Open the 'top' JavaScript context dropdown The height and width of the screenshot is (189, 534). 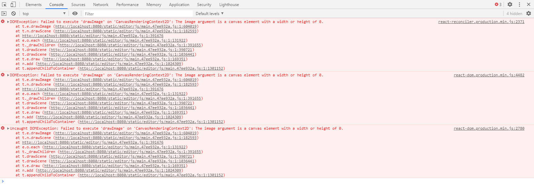[x=44, y=13]
